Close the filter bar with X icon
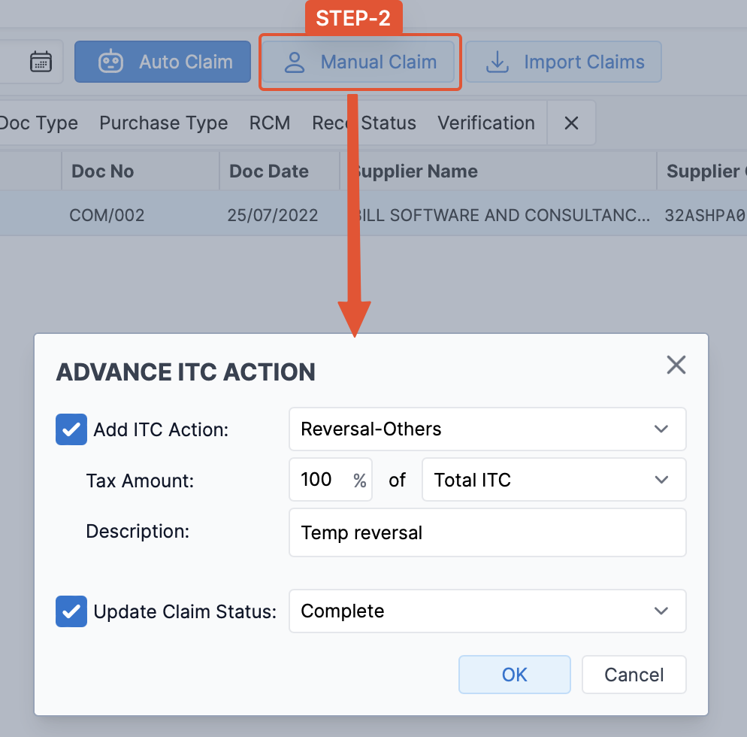 (x=571, y=123)
